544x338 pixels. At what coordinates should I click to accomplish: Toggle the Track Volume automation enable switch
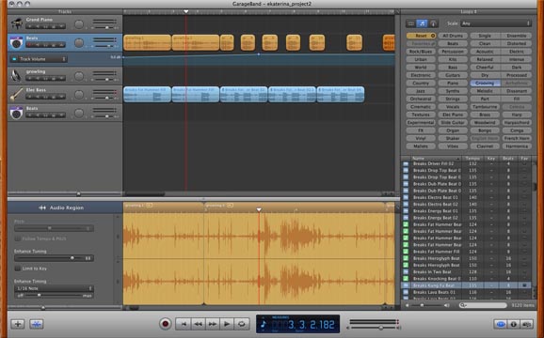14,59
